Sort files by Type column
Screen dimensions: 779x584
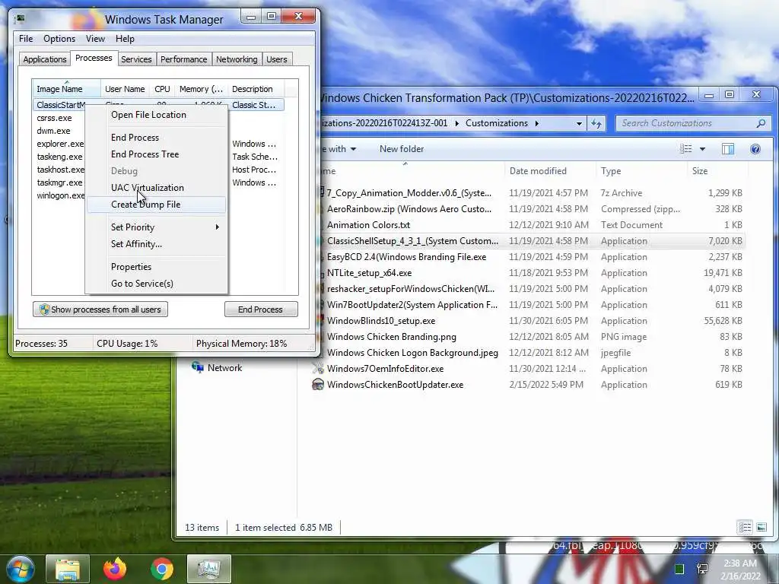[642, 171]
